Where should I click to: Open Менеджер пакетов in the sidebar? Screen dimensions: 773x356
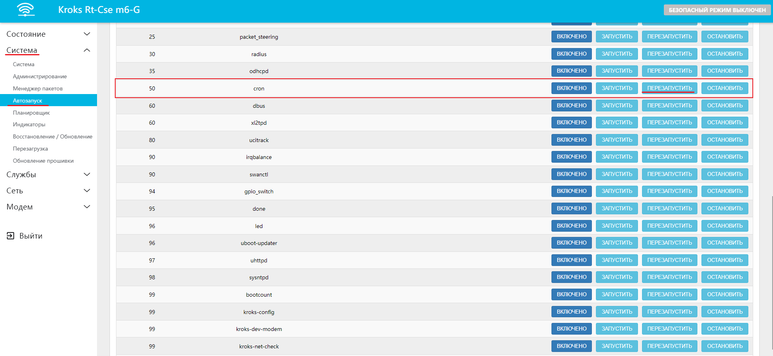pyautogui.click(x=38, y=88)
